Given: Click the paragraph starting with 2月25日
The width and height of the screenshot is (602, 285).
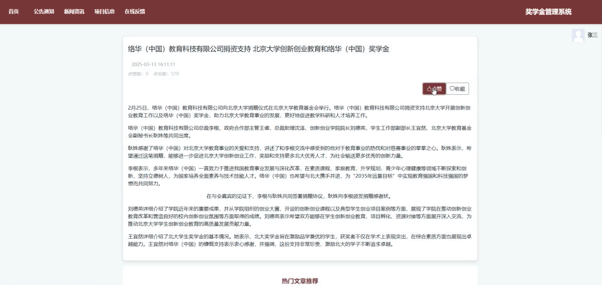Looking at the screenshot, I should coord(300,112).
